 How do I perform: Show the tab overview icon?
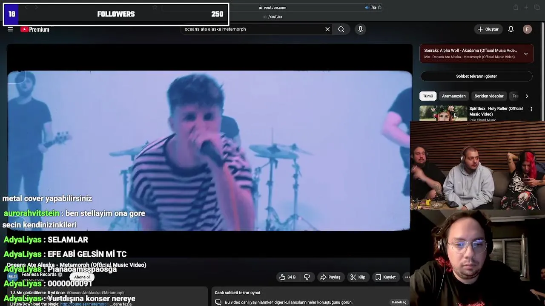pos(536,7)
